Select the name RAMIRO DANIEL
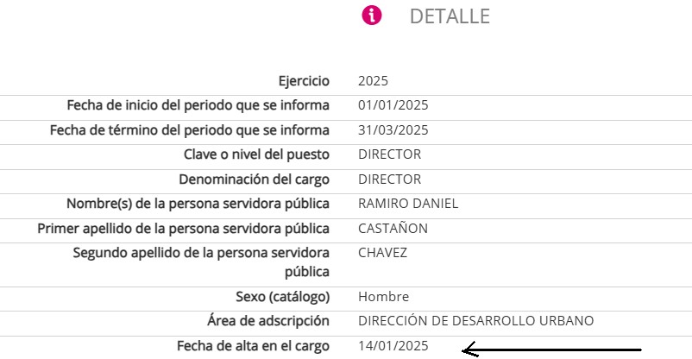692x359 pixels. 408,204
